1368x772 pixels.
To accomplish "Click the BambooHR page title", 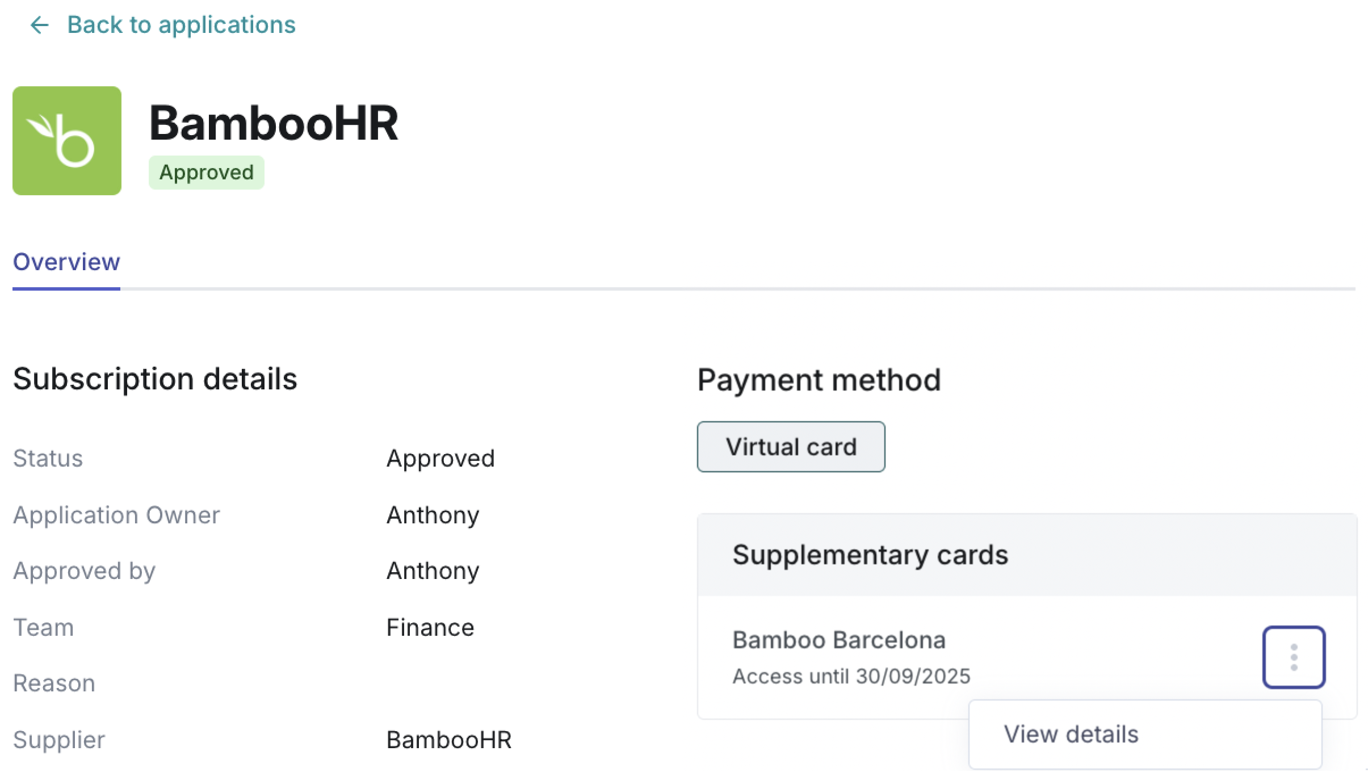I will click(x=274, y=123).
